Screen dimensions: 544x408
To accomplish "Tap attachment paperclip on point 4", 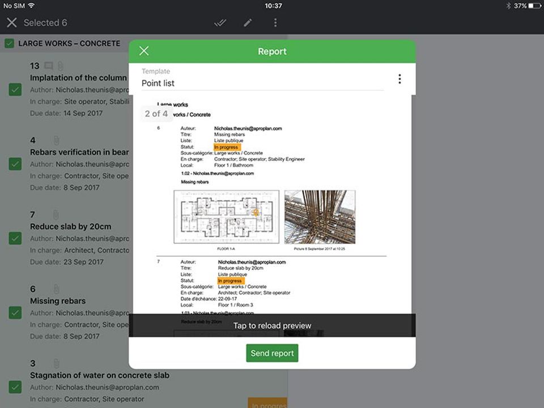I will (x=56, y=140).
